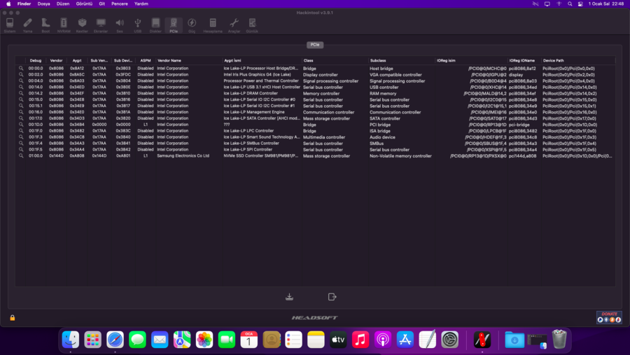
Task: Sort by the Debug column header
Action: point(36,60)
